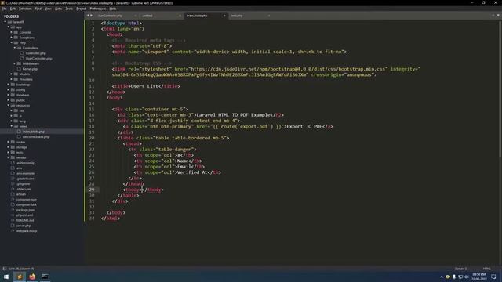Open the File menu

(4, 9)
